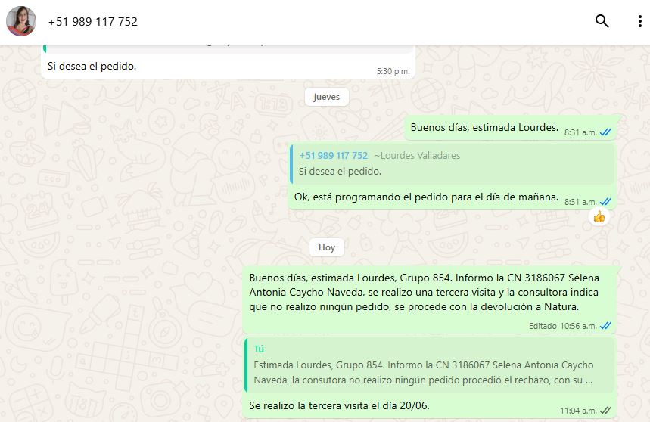Click the "jueves" date separator chip

tap(326, 97)
